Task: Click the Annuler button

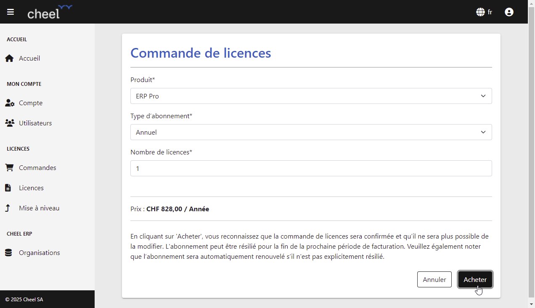Action: point(434,279)
